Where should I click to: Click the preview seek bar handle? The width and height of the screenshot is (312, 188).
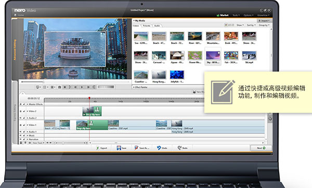[x=43, y=82]
